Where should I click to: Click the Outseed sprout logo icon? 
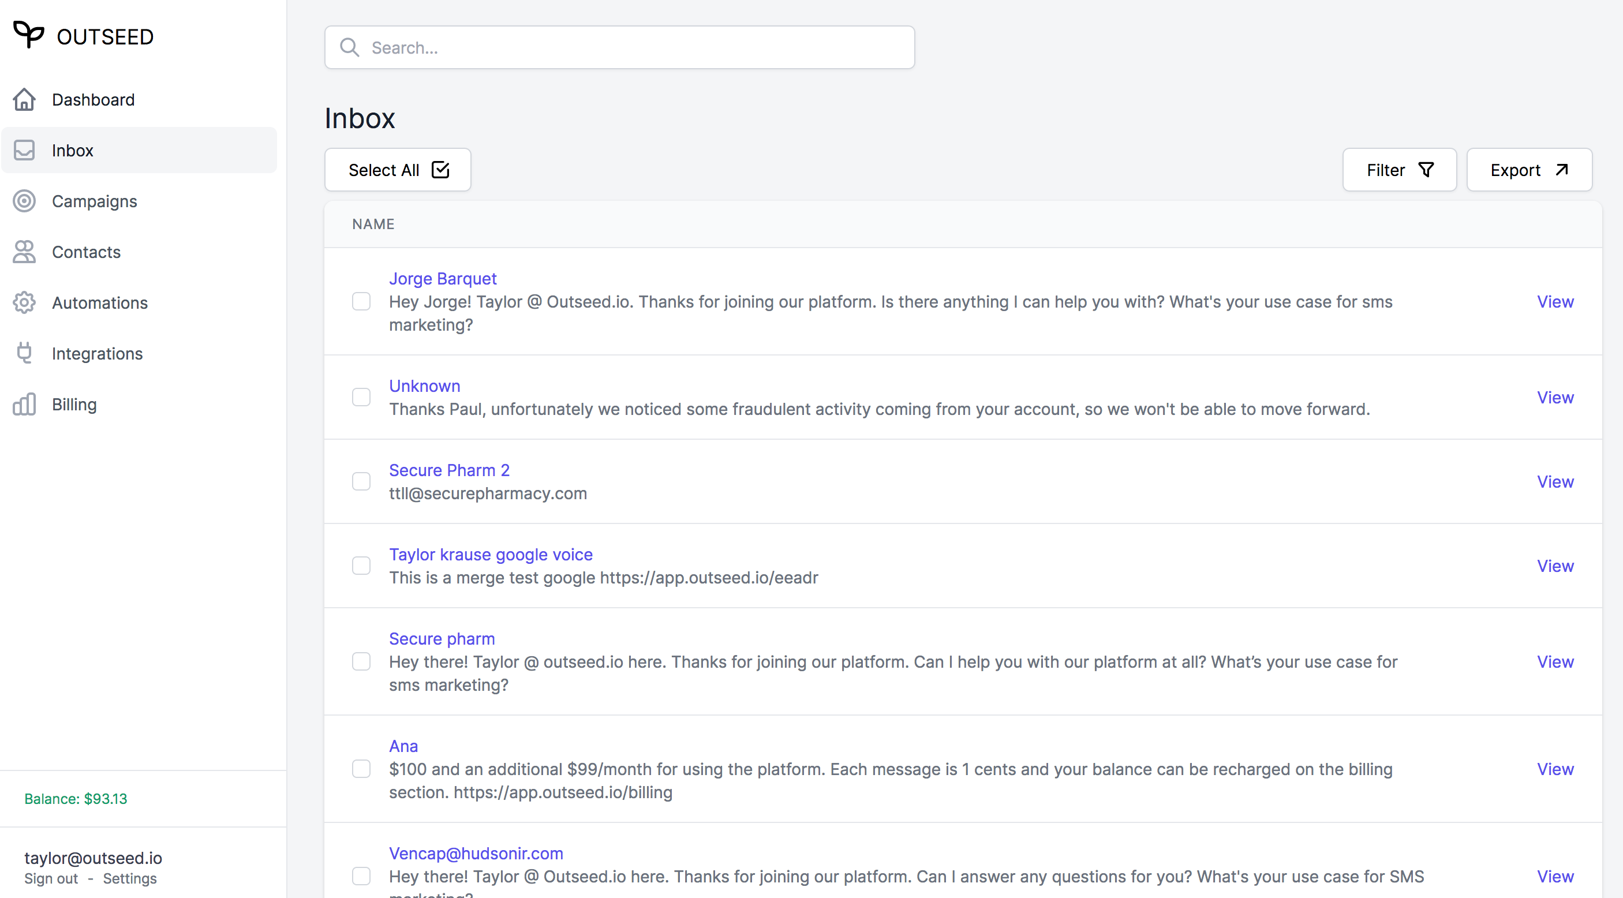(x=28, y=35)
